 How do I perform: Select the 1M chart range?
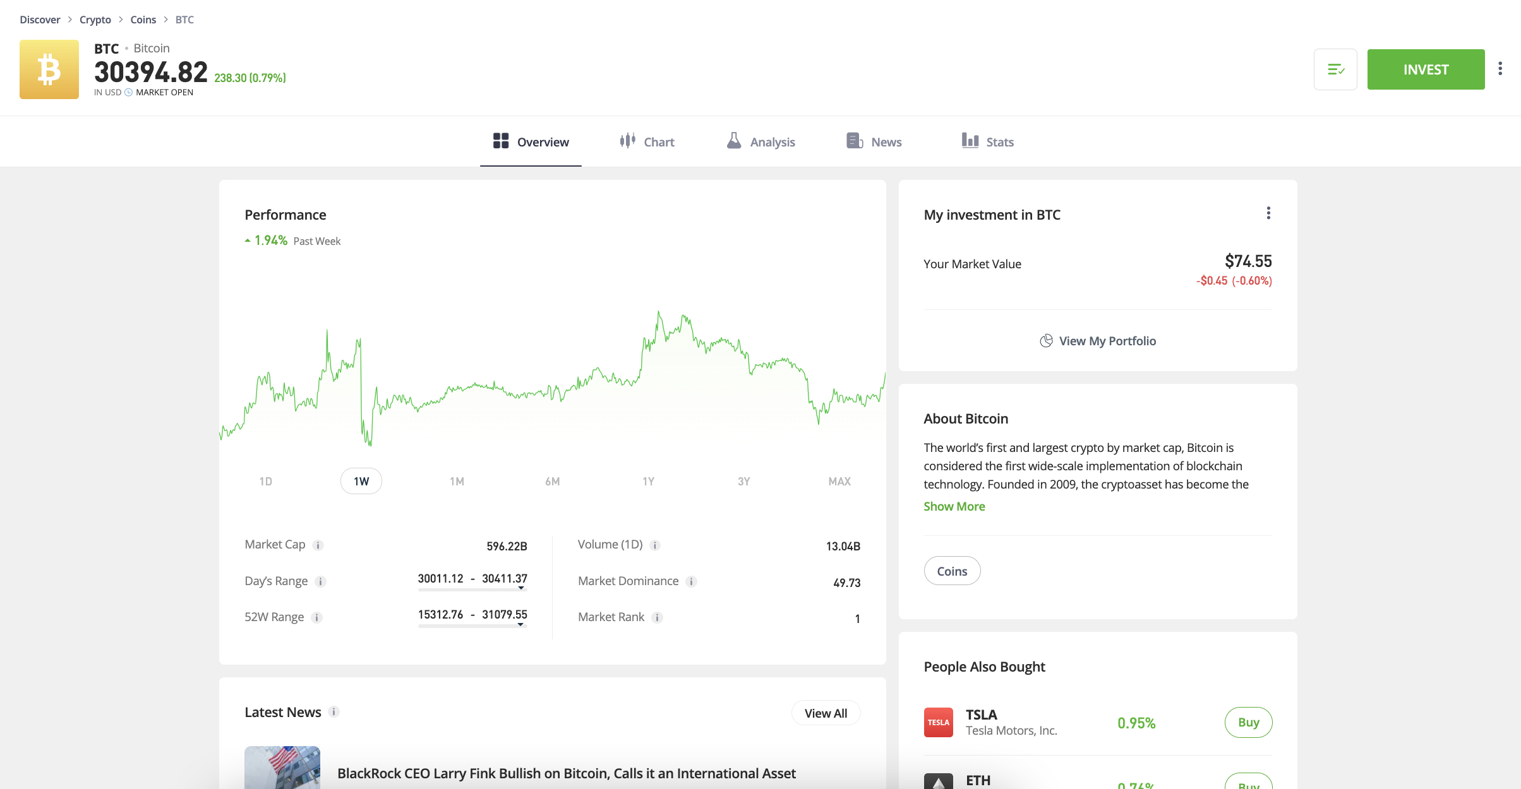[x=457, y=482]
